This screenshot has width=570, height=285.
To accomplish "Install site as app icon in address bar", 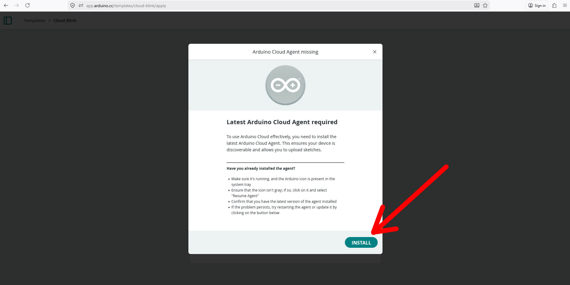I will (x=477, y=5).
